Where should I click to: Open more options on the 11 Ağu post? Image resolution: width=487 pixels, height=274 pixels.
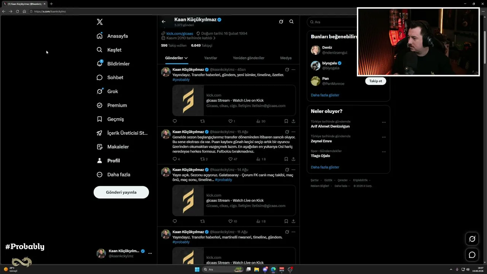293,232
